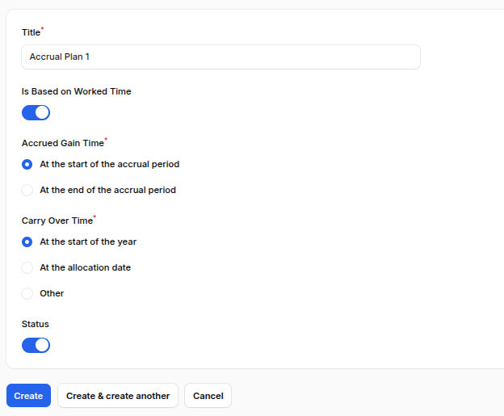The image size is (504, 416).
Task: Click the 'Accrual Plan 1' text in Title
Action: tap(60, 57)
